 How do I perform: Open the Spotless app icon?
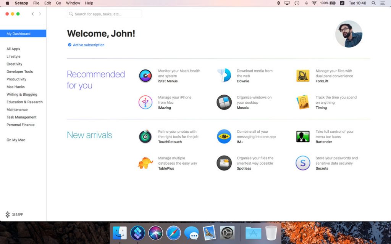click(224, 163)
